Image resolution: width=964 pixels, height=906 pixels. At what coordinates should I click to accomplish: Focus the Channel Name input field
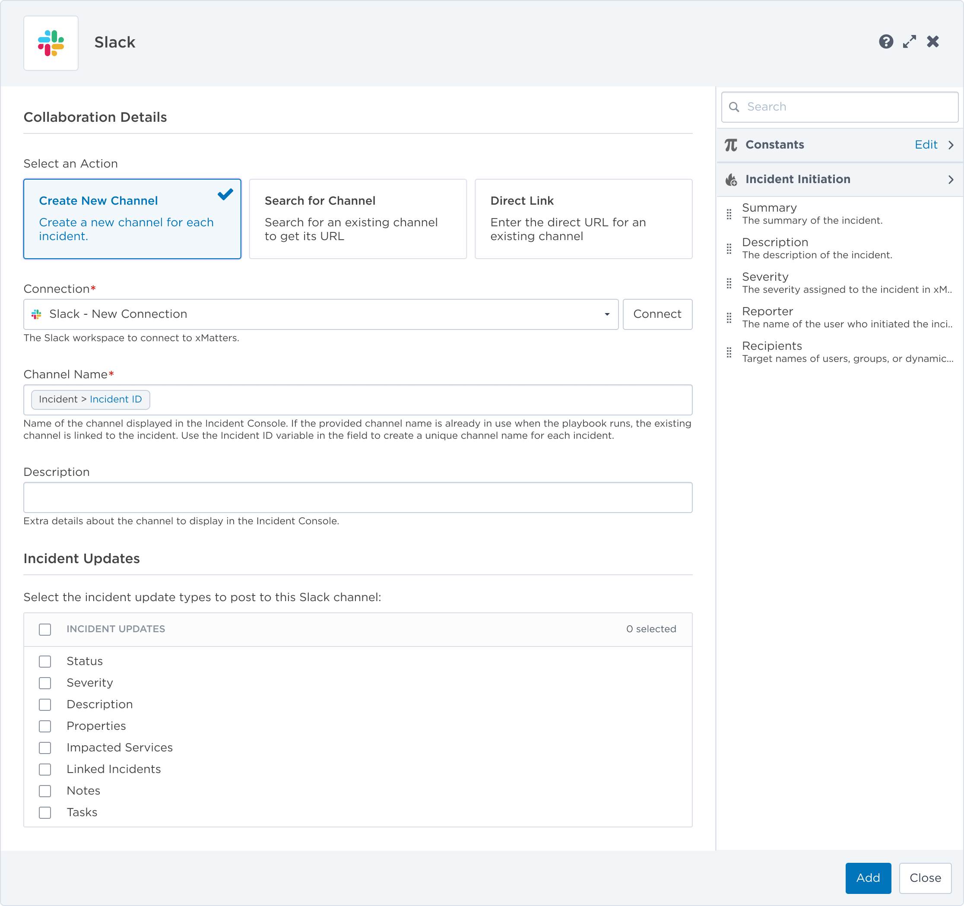point(358,400)
